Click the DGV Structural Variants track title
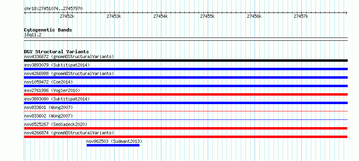The width and height of the screenshot is (359, 161). pos(56,52)
